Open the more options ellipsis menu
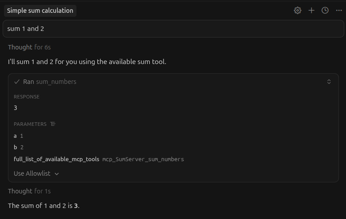The height and width of the screenshot is (219, 346). [339, 10]
